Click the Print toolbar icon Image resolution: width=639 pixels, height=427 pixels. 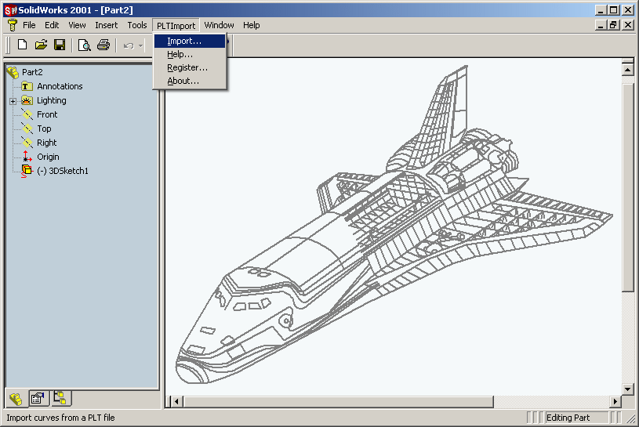pyautogui.click(x=103, y=45)
